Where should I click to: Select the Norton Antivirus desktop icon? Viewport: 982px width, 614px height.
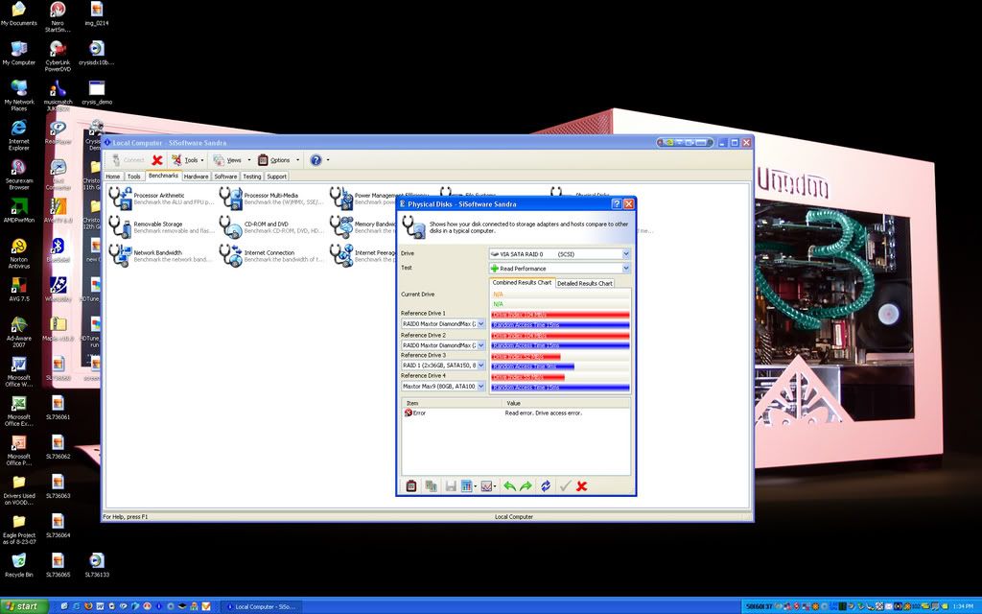point(19,253)
